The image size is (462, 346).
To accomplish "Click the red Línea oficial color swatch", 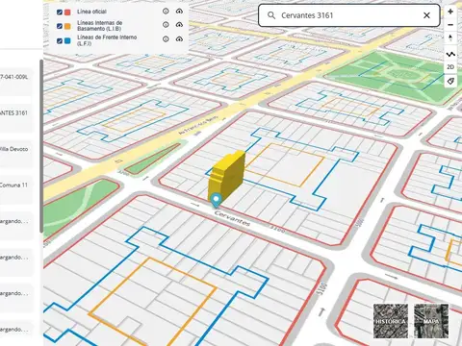I will [x=67, y=12].
